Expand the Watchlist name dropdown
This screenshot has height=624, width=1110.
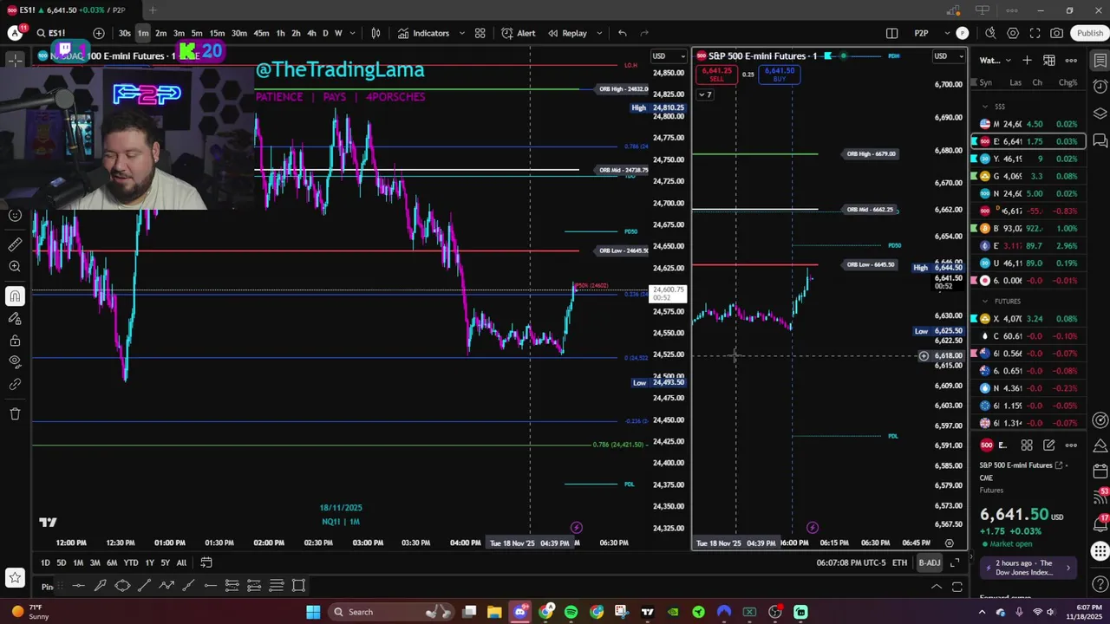click(x=994, y=60)
